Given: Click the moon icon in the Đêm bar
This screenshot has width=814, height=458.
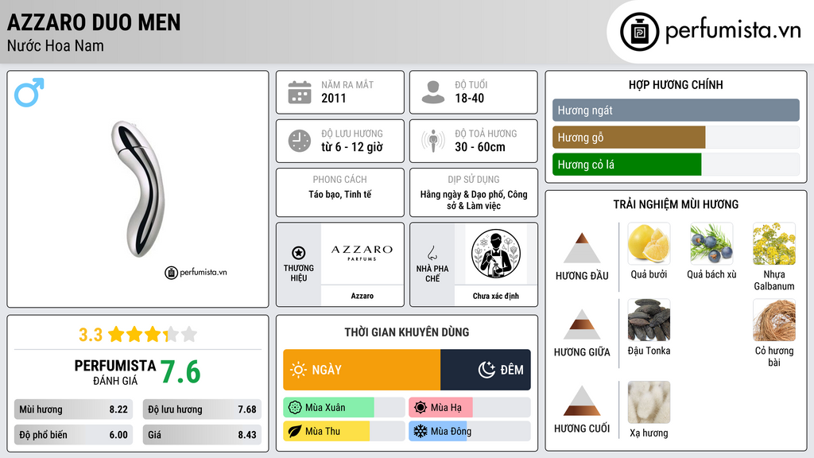Looking at the screenshot, I should coord(486,370).
